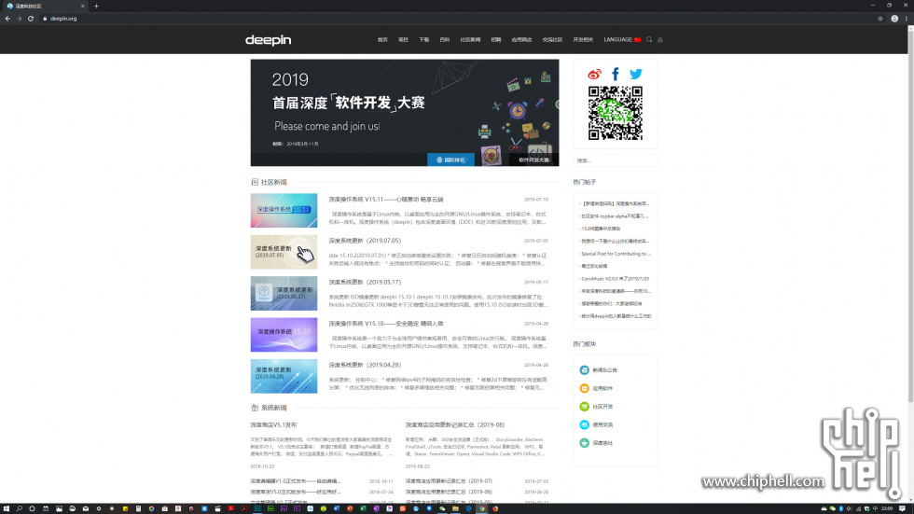Open article 深度系统更新 (2019.05.17) title
Screen dimensions: 914x514
tap(365, 282)
